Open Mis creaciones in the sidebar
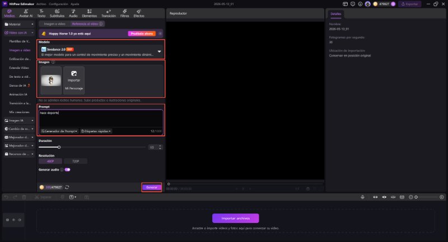Viewport: 448px width, 242px height. (19, 112)
